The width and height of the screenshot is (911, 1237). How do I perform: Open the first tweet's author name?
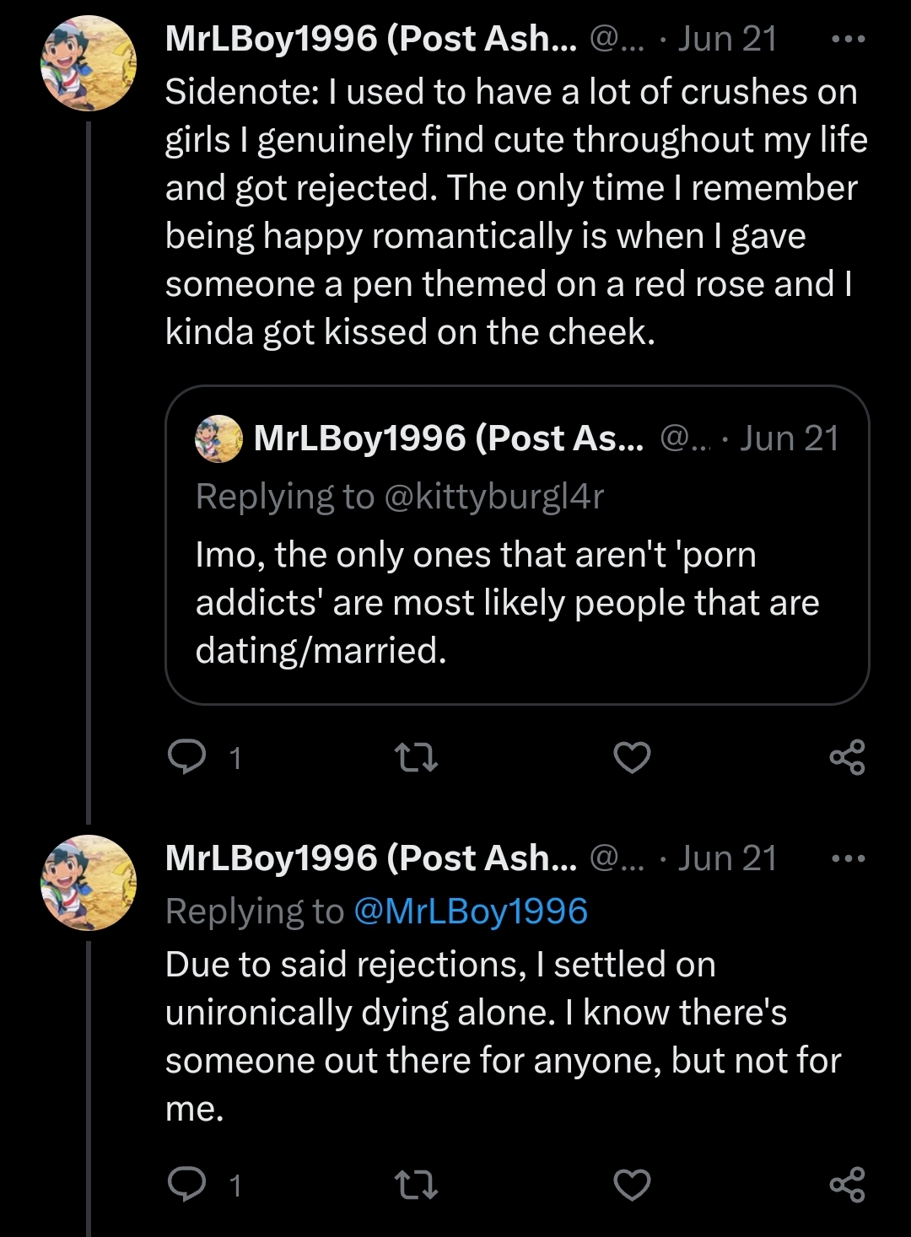[370, 40]
